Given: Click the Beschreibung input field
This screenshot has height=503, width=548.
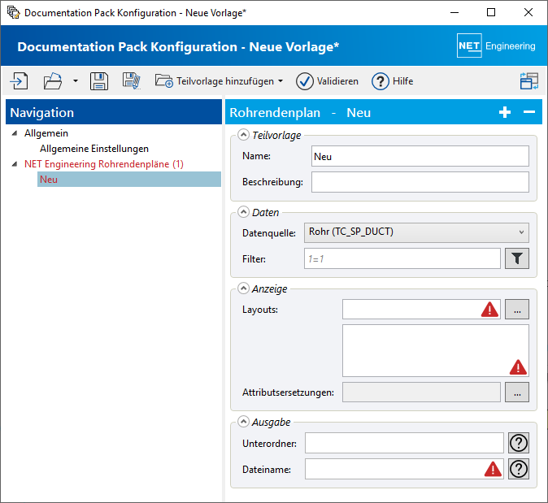Looking at the screenshot, I should click(x=420, y=182).
